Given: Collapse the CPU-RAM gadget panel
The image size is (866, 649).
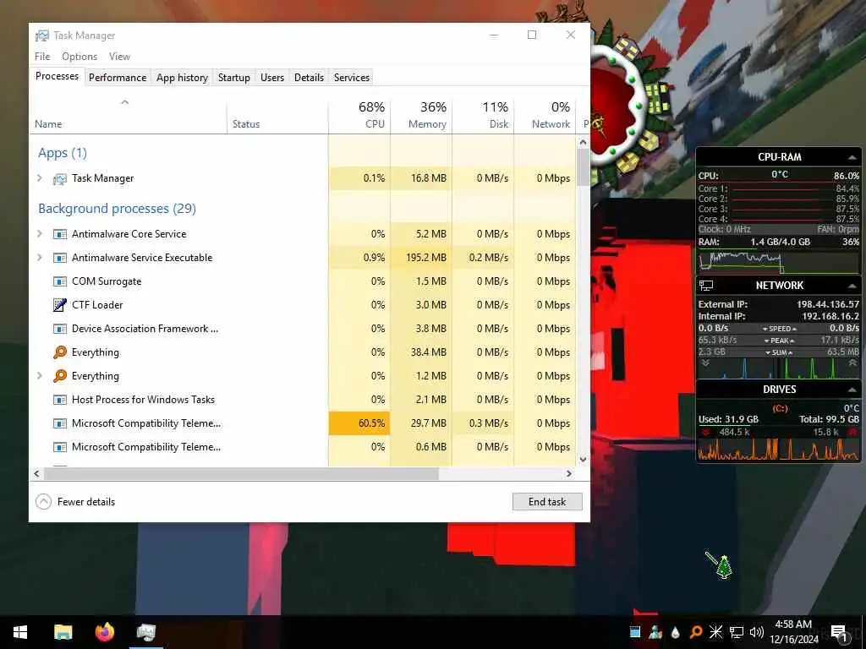Looking at the screenshot, I should 852,157.
